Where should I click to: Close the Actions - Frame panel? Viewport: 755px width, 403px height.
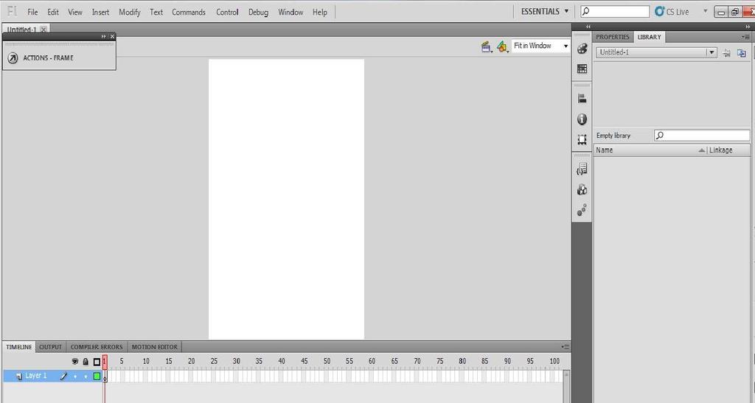click(112, 37)
